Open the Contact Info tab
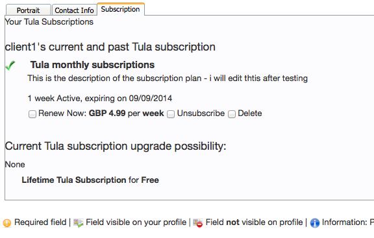Image resolution: width=374 pixels, height=238 pixels. [x=75, y=10]
